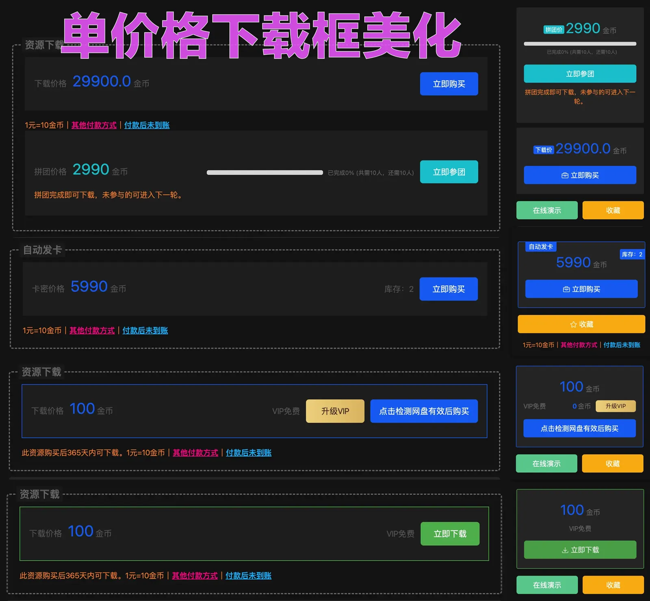
Task: Click 已完成0% text beside the long progress bar
Action: tap(371, 173)
